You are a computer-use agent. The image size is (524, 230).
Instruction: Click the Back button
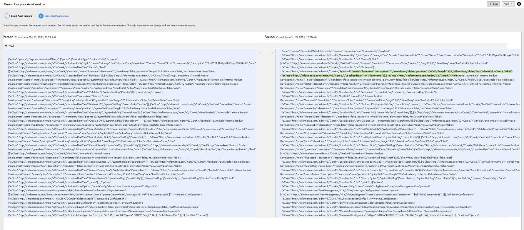point(493,4)
